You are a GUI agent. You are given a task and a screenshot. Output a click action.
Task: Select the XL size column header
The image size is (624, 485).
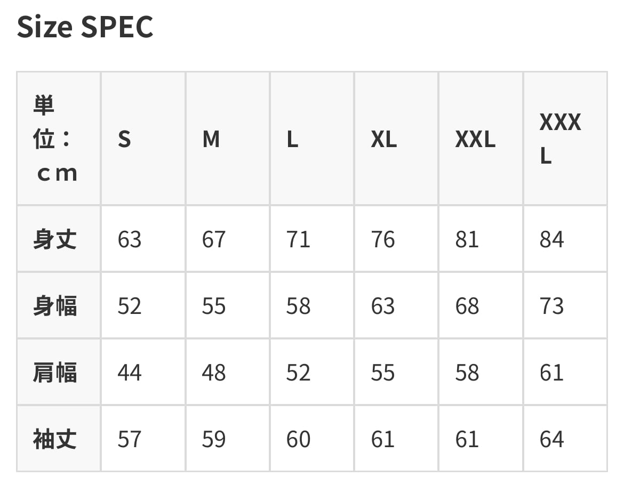[x=384, y=140]
